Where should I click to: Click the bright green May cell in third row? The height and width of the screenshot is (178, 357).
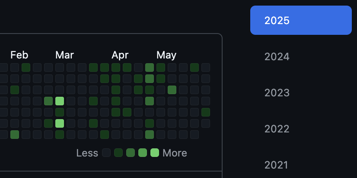point(172,90)
